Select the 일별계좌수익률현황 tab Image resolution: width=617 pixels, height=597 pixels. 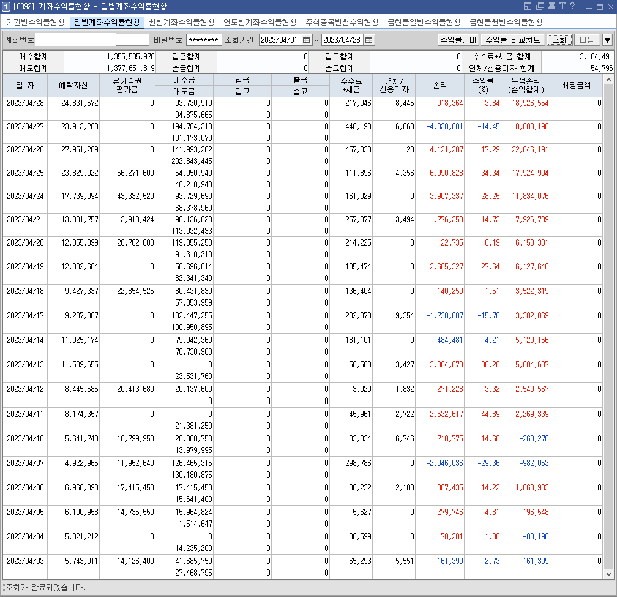(107, 23)
